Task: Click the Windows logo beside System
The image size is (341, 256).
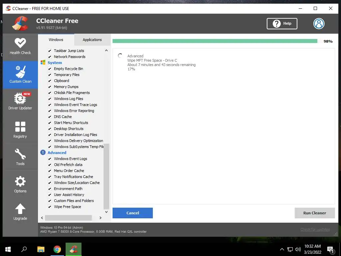Action: (x=43, y=62)
